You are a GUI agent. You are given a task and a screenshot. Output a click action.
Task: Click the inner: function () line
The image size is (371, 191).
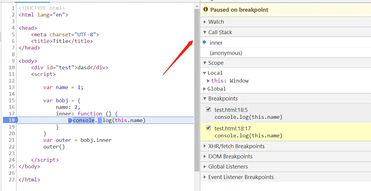[x=86, y=114]
